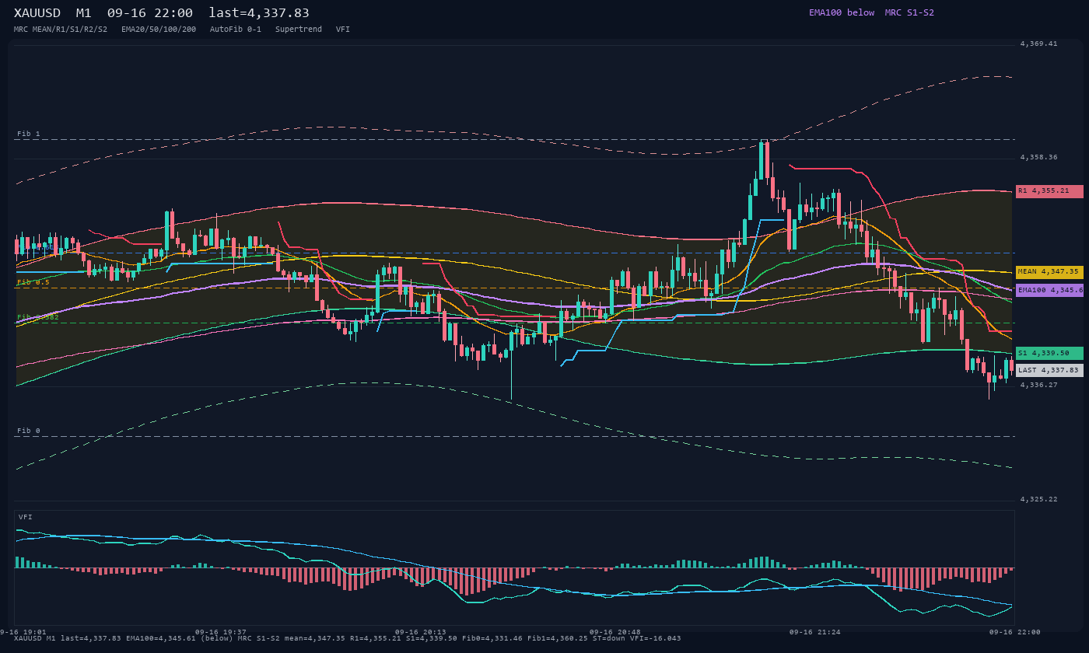Image resolution: width=1089 pixels, height=653 pixels.
Task: Click the purple EMA100 below label
Action: (x=842, y=12)
